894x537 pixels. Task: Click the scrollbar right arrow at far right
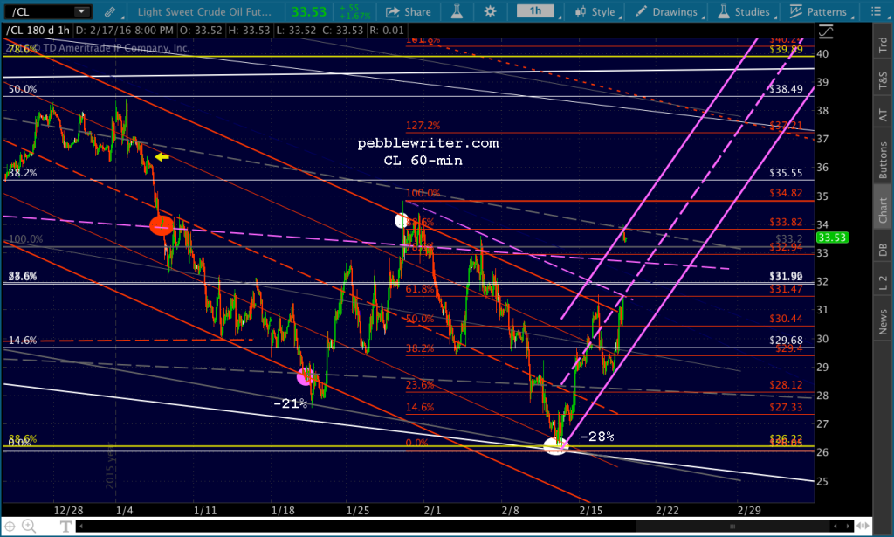pyautogui.click(x=848, y=526)
